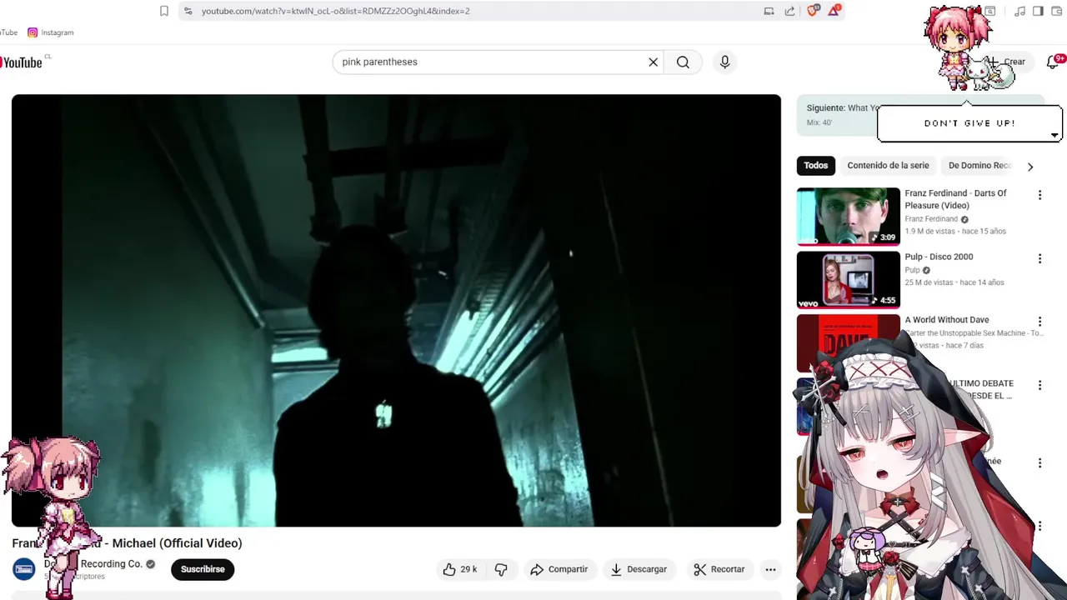This screenshot has width=1067, height=600.
Task: Open Pulp Disco 2000 thumbnail
Action: pyautogui.click(x=849, y=280)
